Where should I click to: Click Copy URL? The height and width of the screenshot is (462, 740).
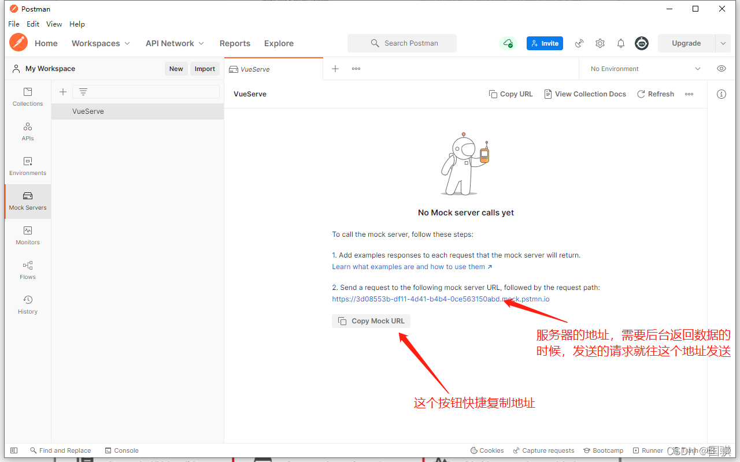(511, 94)
